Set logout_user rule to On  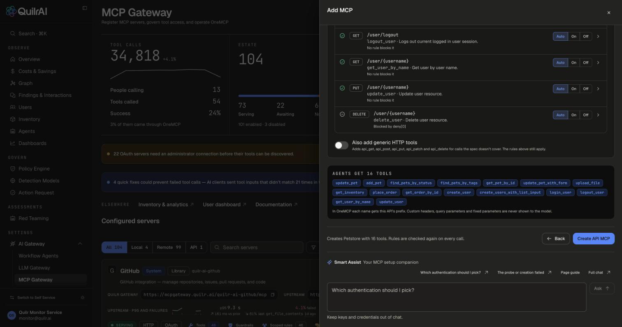[x=573, y=36]
